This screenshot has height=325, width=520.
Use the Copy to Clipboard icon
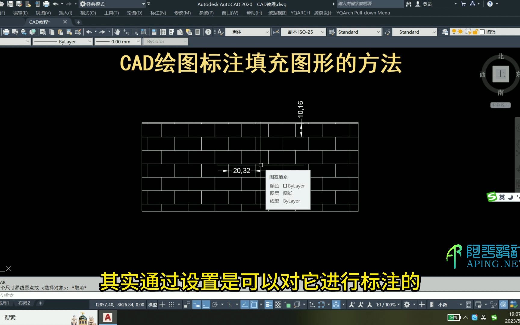pyautogui.click(x=52, y=32)
